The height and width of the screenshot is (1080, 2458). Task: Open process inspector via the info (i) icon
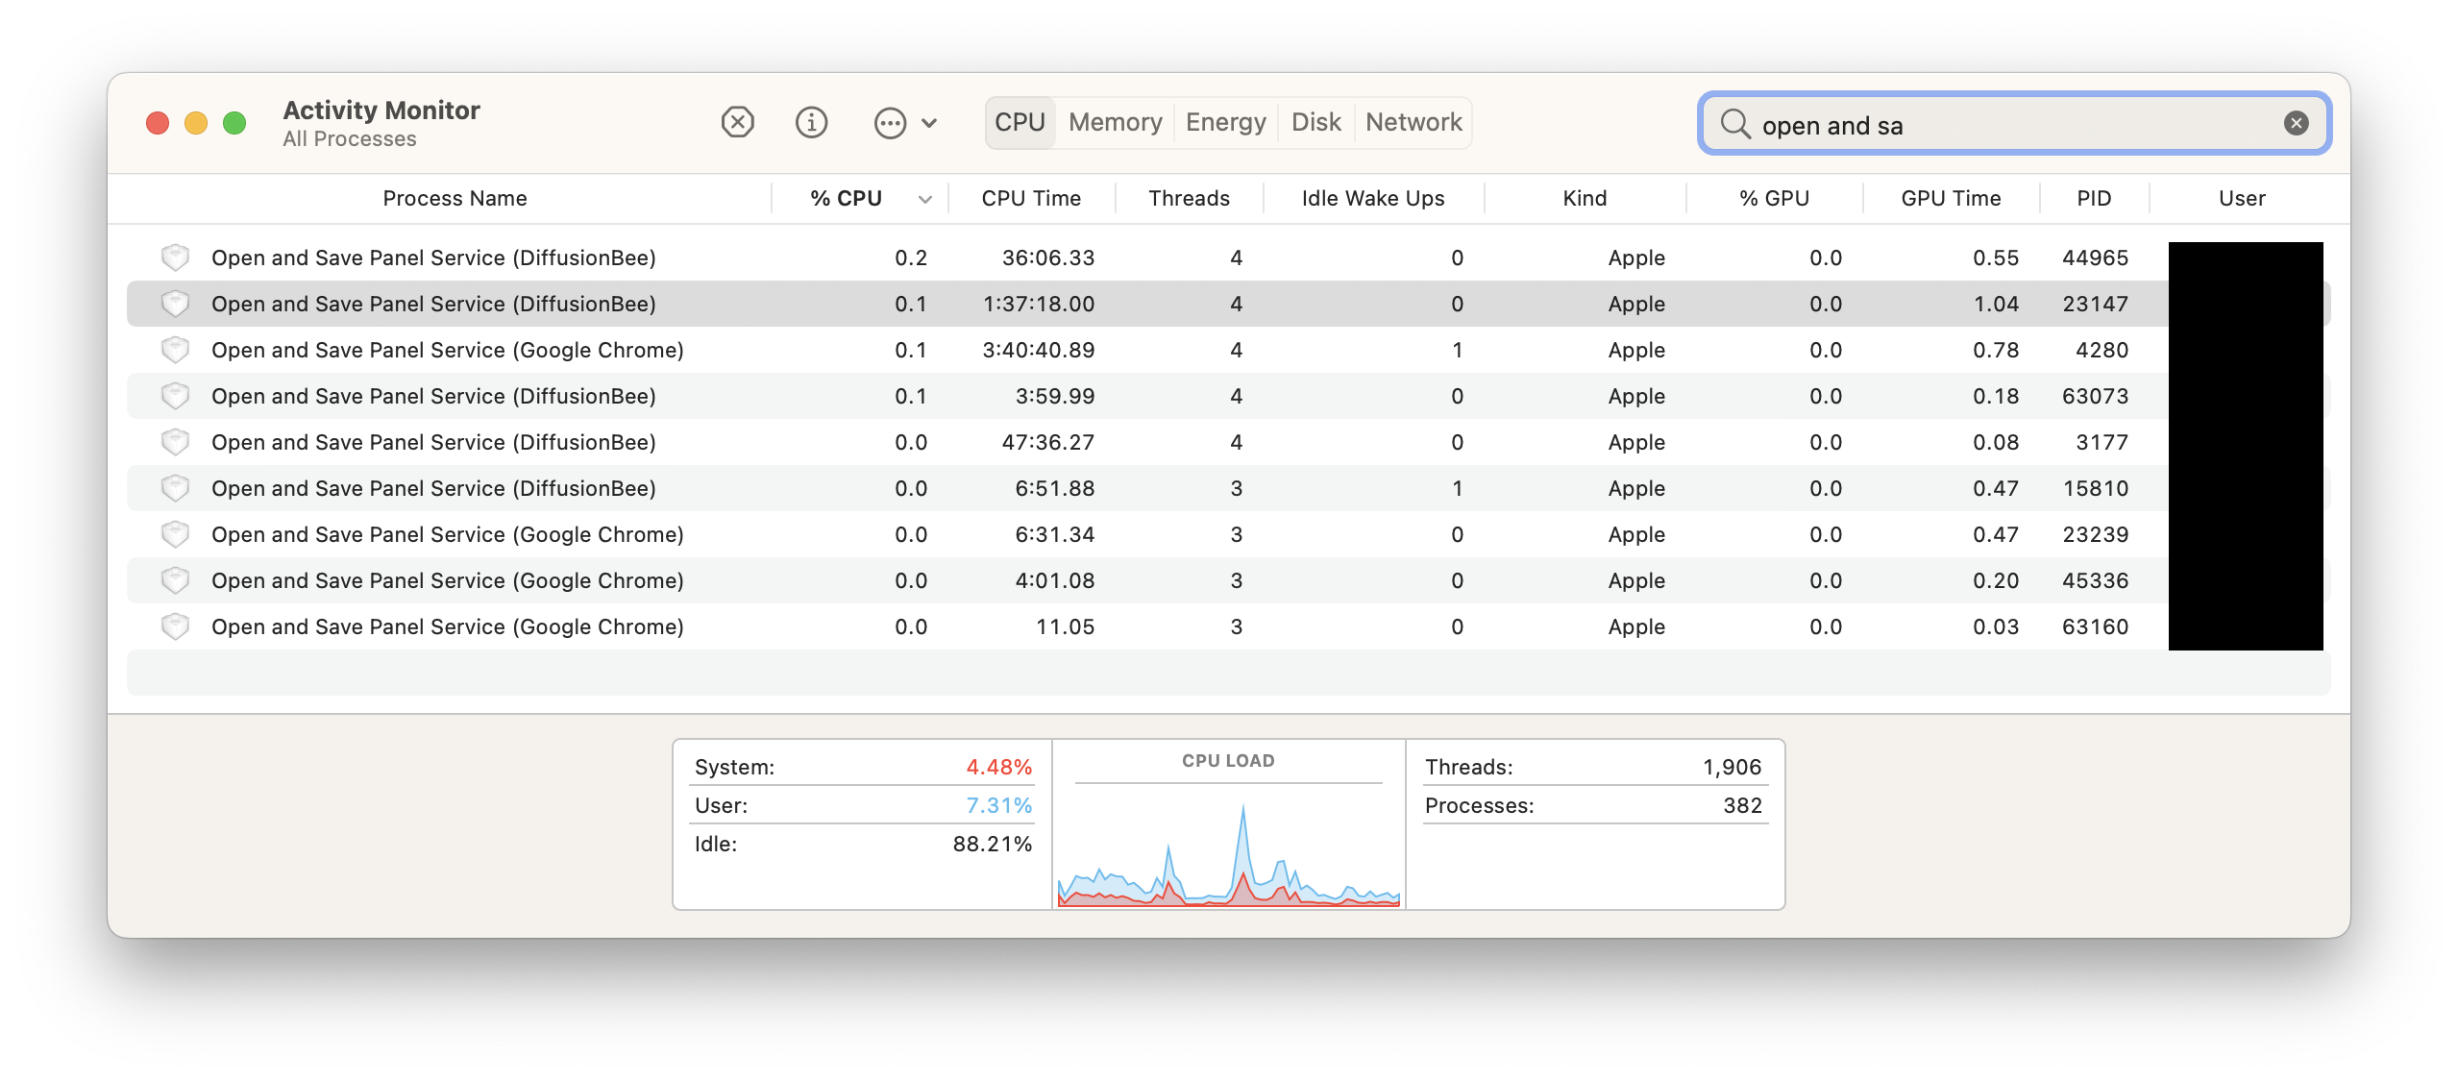point(810,122)
